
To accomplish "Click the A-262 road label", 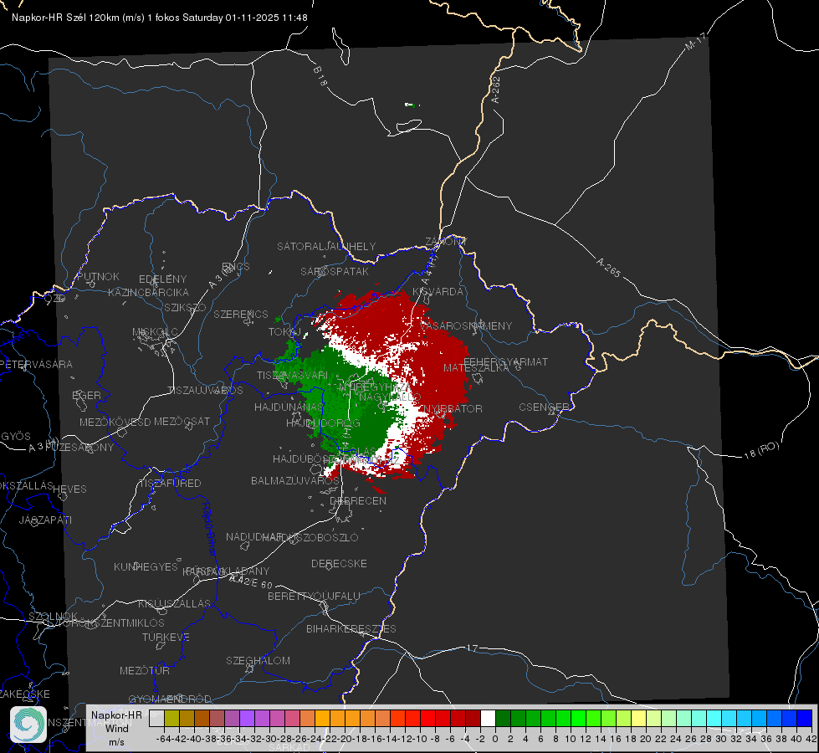I will tap(496, 90).
